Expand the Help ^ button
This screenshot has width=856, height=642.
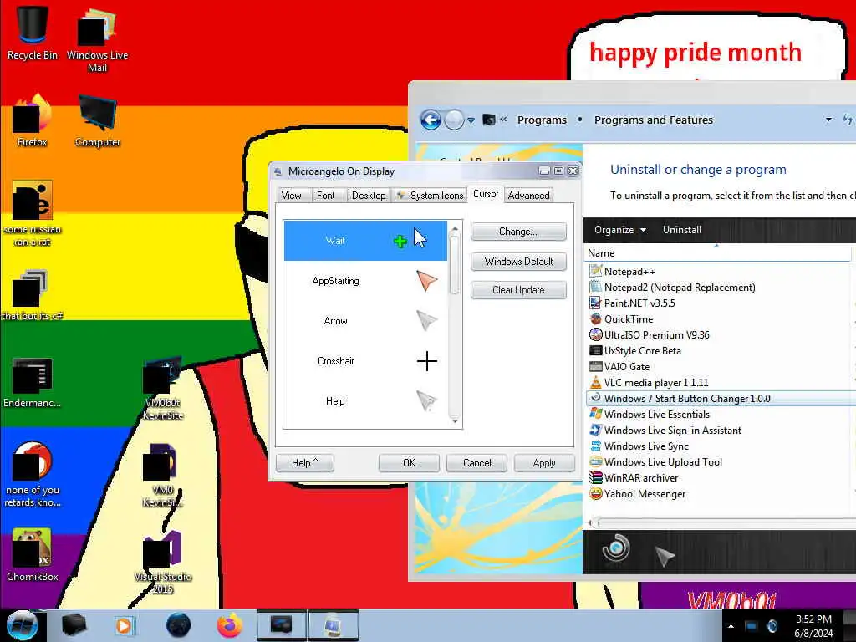click(x=304, y=463)
